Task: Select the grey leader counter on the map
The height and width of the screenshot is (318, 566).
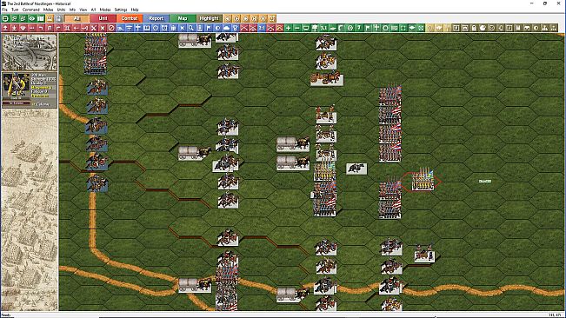Action: (x=356, y=169)
